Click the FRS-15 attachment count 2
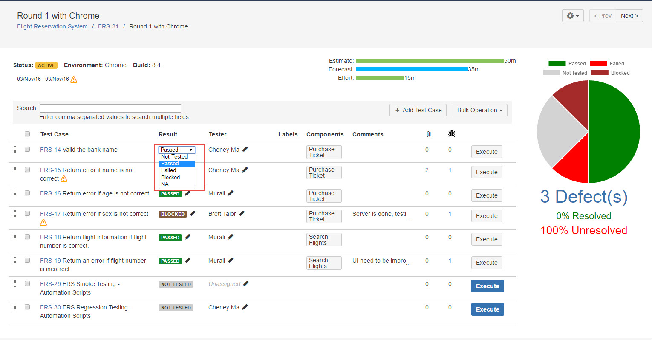652x340 pixels. tap(427, 170)
